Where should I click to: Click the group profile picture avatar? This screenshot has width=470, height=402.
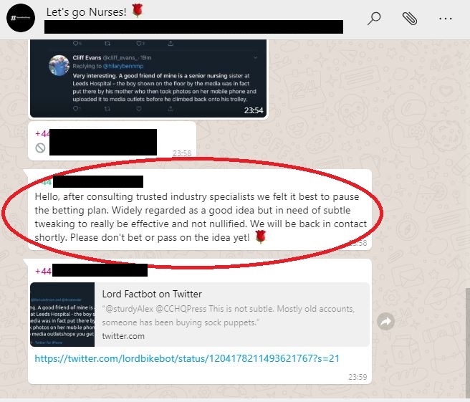(21, 18)
